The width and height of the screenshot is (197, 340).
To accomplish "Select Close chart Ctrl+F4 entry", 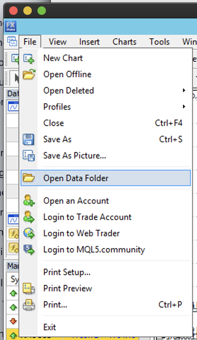I will (106, 123).
